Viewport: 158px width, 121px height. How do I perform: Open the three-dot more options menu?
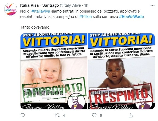[152, 5]
